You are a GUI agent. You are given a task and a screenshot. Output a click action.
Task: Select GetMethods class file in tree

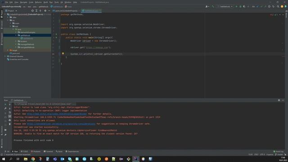[27, 38]
